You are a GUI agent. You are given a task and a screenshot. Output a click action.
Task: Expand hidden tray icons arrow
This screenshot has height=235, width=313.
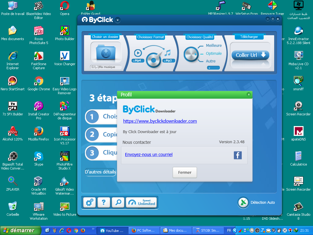235,230
